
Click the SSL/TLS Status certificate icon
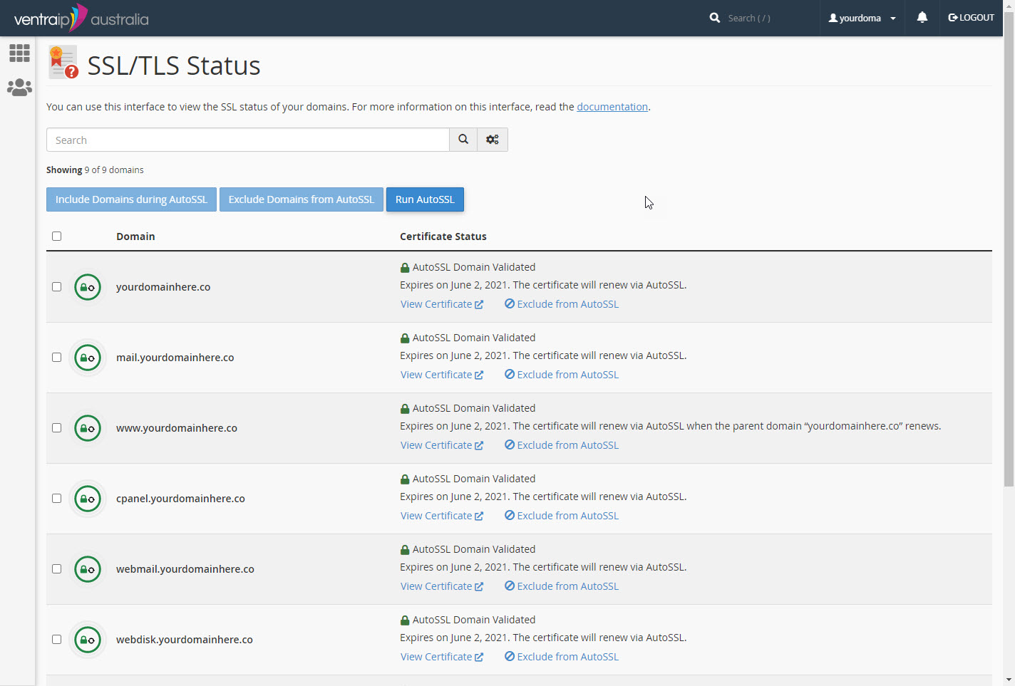tap(63, 62)
